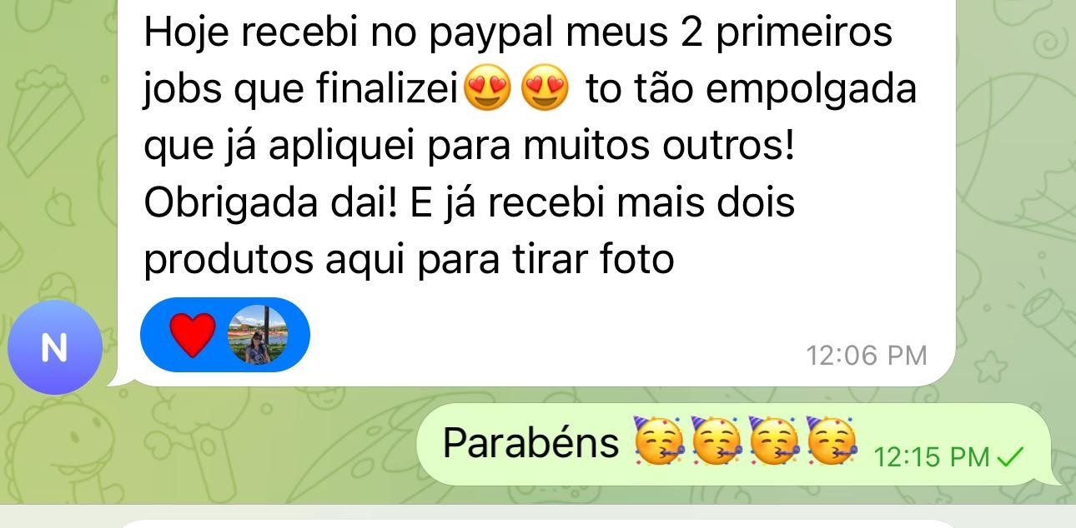The height and width of the screenshot is (528, 1076).
Task: Select the 12:06 PM timestamp
Action: point(867,356)
